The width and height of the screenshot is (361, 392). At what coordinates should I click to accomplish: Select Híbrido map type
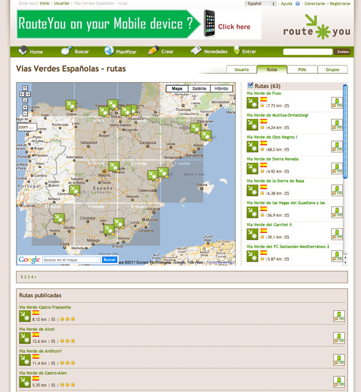click(221, 89)
